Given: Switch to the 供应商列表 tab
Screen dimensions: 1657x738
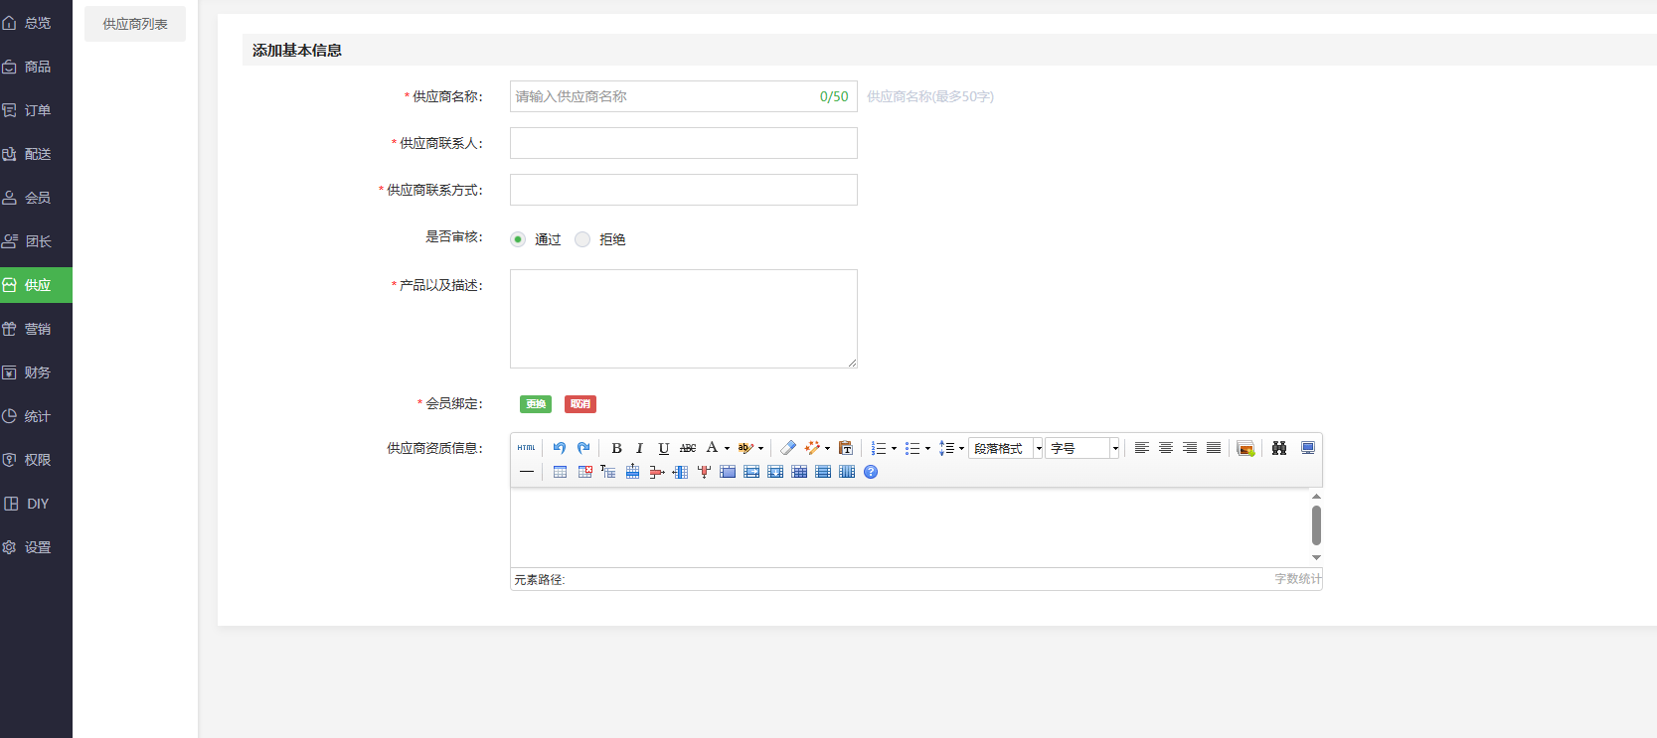Looking at the screenshot, I should click(x=135, y=24).
